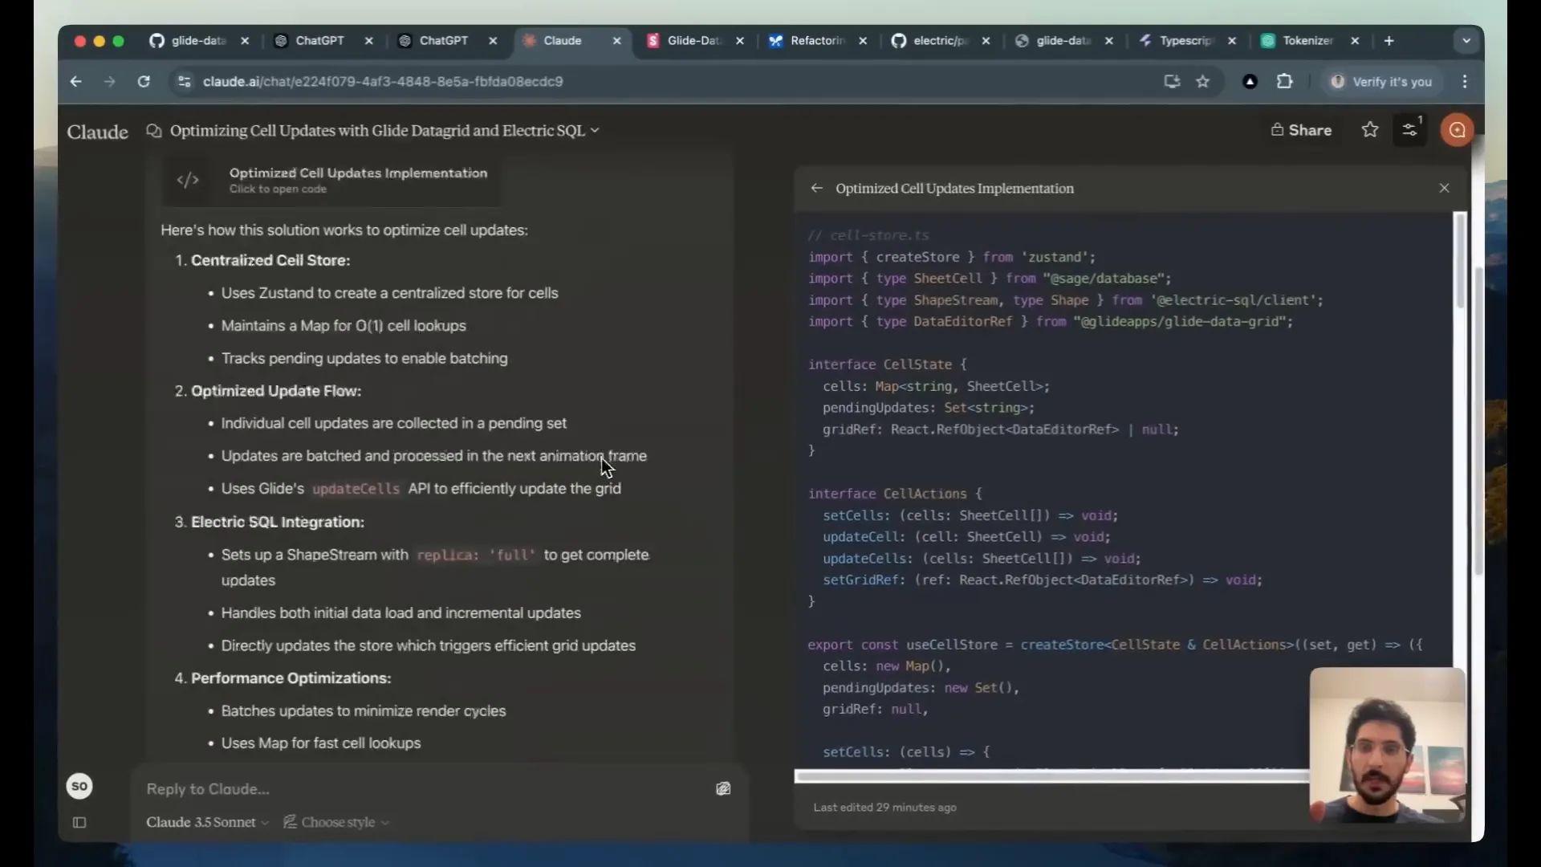Click the 'export const useCellStore' code line
The width and height of the screenshot is (1541, 867).
(1115, 645)
